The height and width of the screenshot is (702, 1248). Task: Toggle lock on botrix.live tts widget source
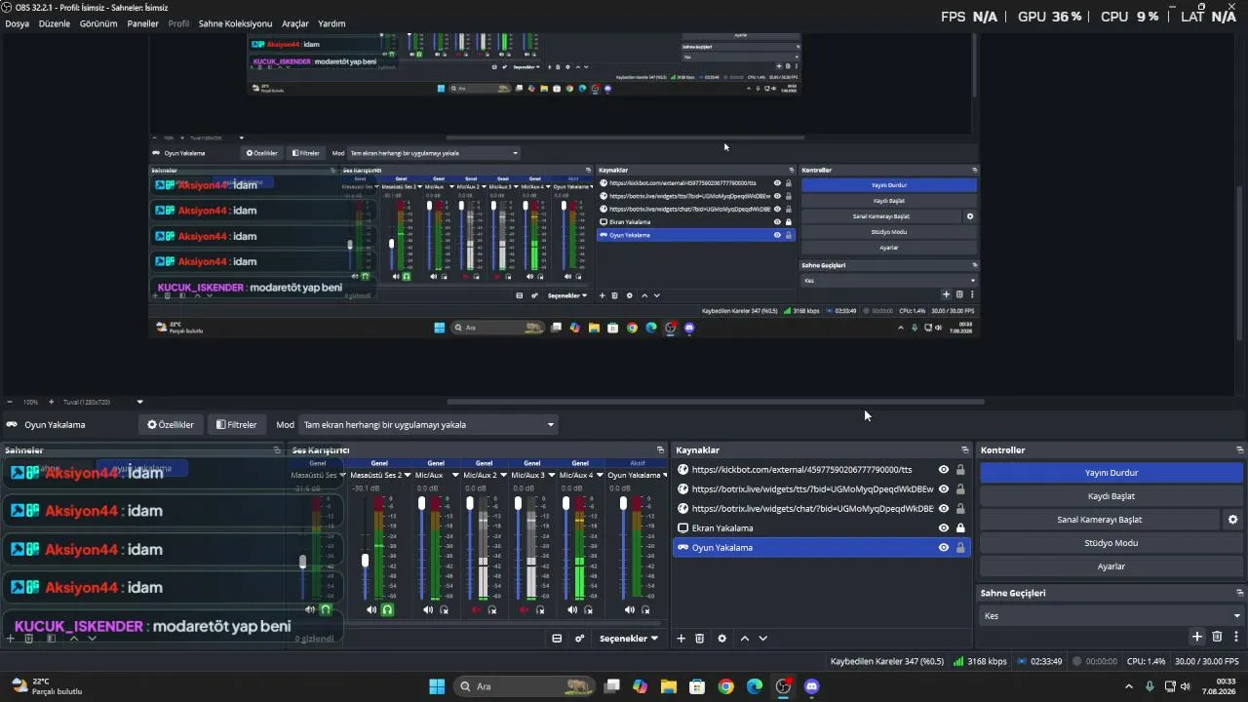pos(960,489)
